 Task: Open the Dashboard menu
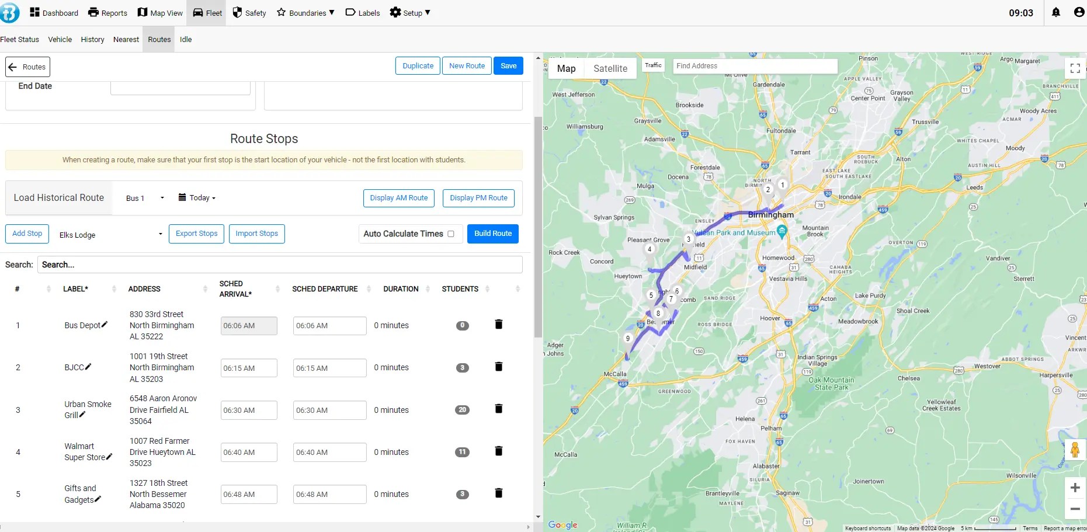pos(54,13)
